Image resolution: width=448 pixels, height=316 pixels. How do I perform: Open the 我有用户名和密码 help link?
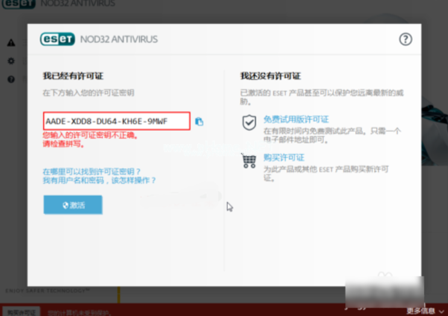(x=99, y=180)
